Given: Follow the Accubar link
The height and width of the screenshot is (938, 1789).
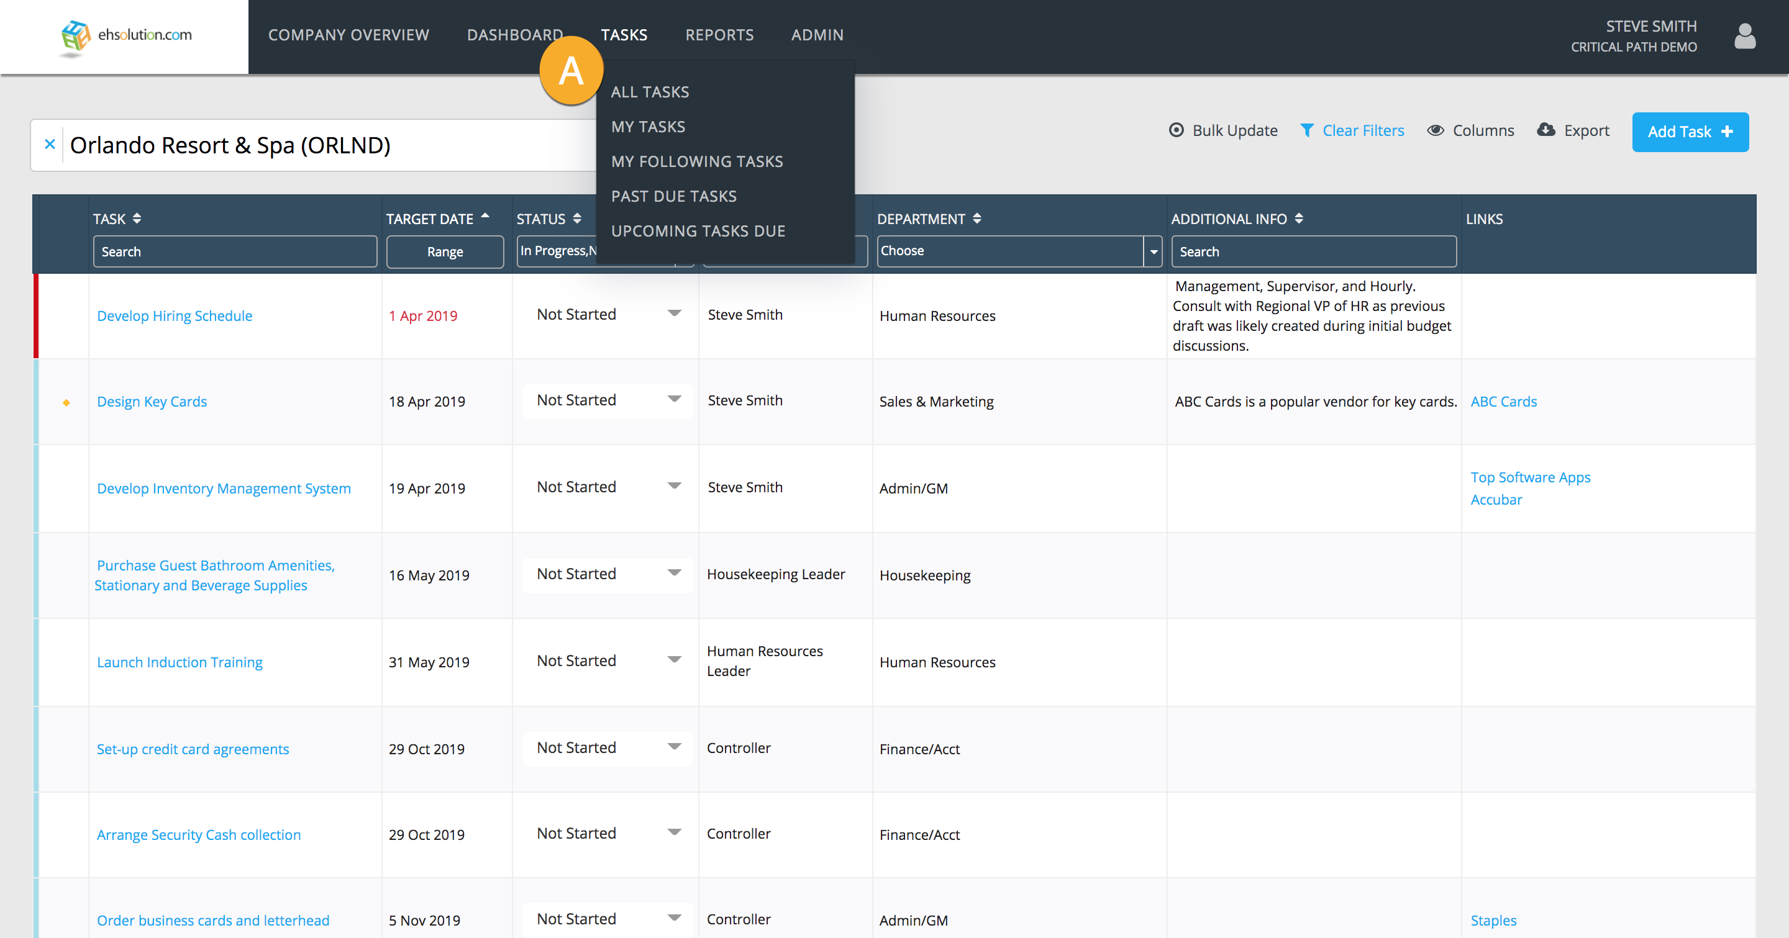Looking at the screenshot, I should [x=1495, y=500].
